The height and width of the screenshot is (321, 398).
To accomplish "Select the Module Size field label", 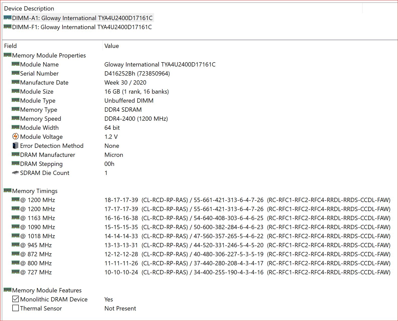I will (37, 92).
